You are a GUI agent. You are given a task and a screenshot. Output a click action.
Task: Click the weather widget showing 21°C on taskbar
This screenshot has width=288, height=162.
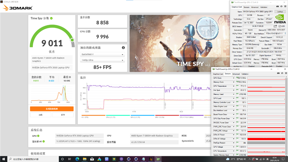[236, 159]
